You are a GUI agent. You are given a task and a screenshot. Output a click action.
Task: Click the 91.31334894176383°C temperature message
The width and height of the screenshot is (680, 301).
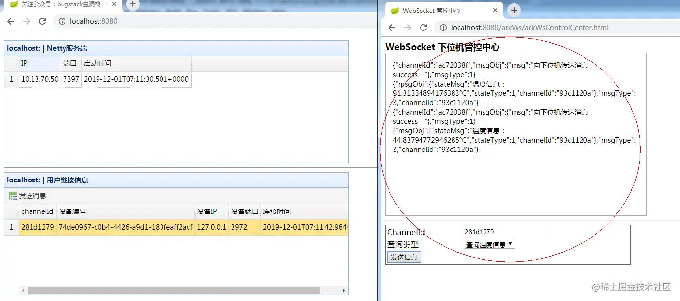pyautogui.click(x=515, y=93)
